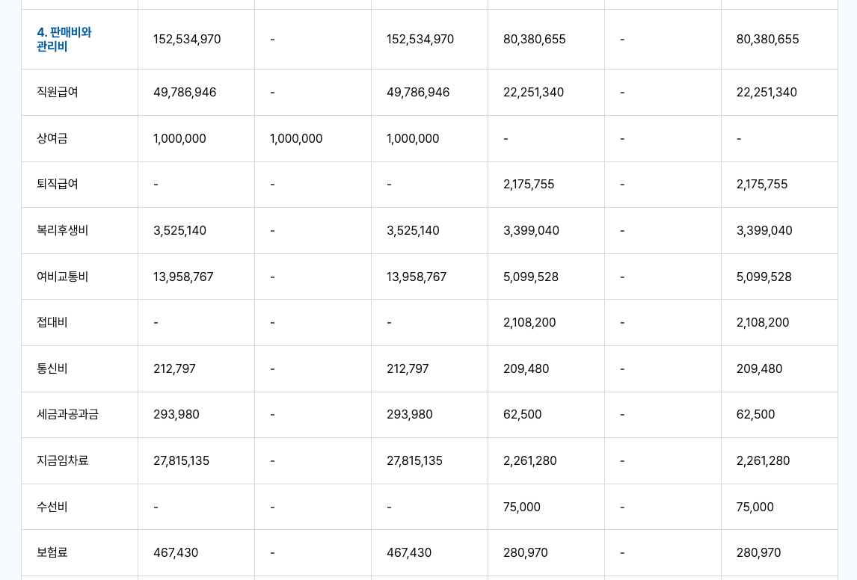This screenshot has height=580, width=857.
Task: Click the 접대비 row label
Action: tap(52, 322)
